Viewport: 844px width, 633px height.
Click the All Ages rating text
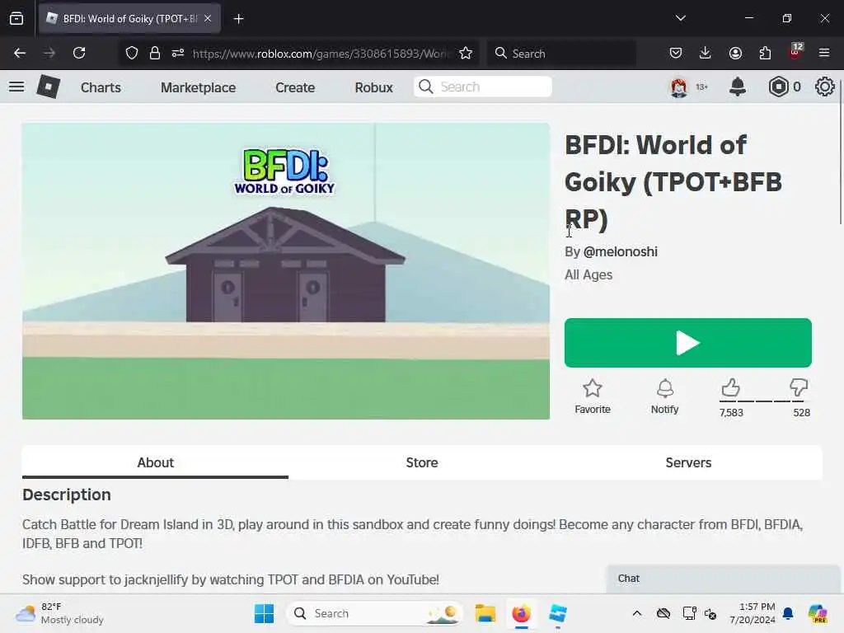(588, 274)
